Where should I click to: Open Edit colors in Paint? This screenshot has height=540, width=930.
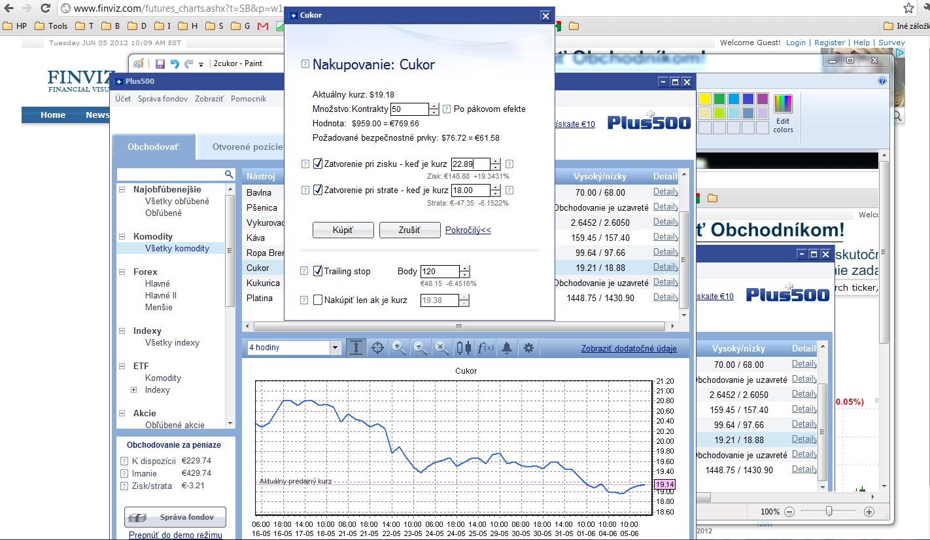pos(783,113)
